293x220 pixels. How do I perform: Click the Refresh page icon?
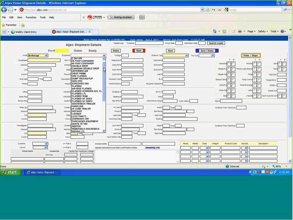pyautogui.click(x=213, y=9)
